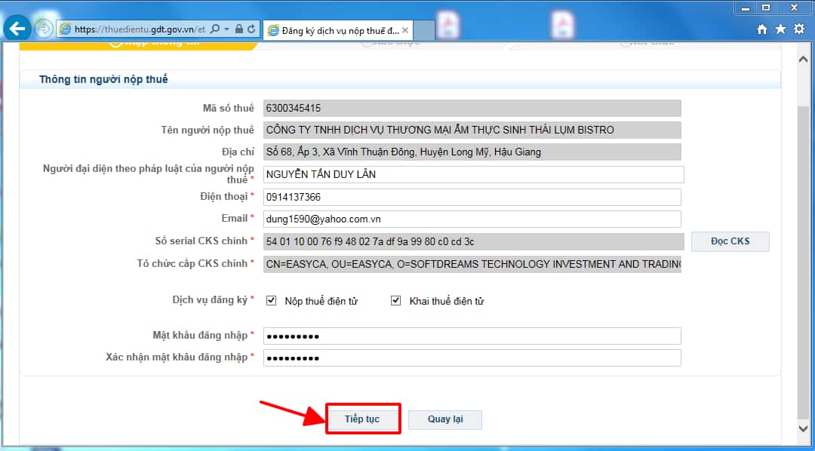Click in the Email input field
This screenshot has width=815, height=451.
pyautogui.click(x=472, y=219)
